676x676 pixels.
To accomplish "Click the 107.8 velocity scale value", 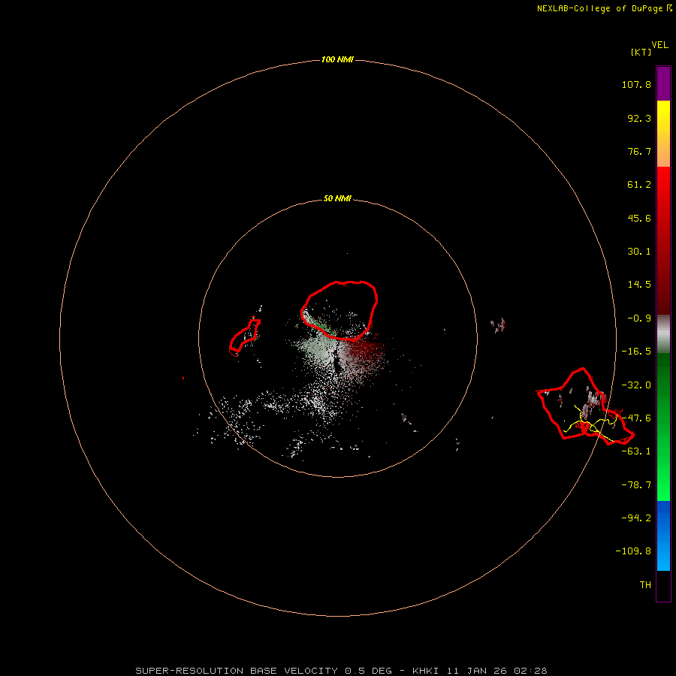I will (x=636, y=84).
